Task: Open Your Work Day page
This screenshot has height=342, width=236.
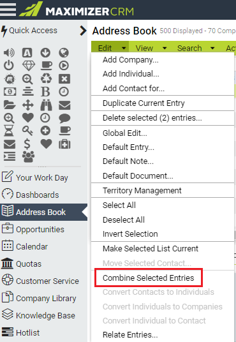Action: coord(42,178)
